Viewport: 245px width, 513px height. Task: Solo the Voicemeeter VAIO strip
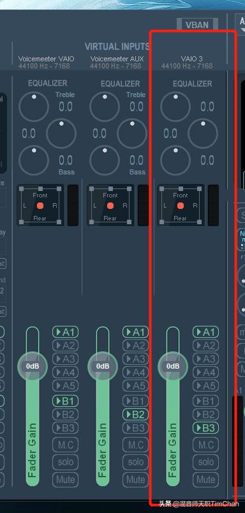(65, 463)
